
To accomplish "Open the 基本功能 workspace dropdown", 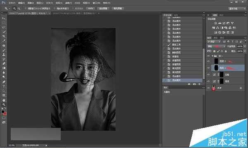I will (237, 9).
